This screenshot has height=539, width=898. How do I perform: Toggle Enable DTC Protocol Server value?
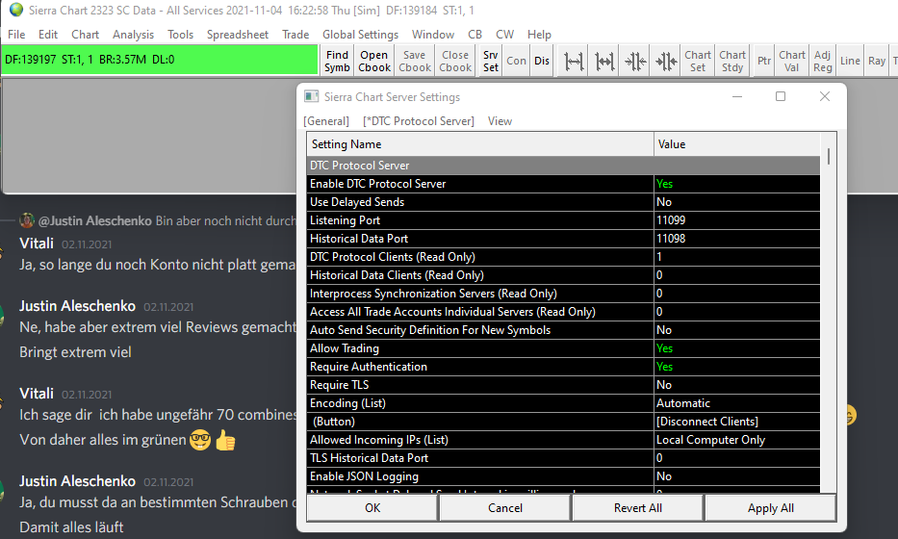[737, 184]
